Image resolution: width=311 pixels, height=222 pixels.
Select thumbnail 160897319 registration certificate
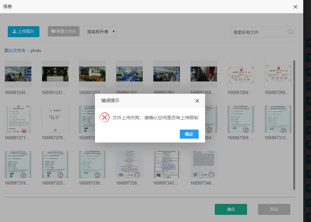pyautogui.click(x=18, y=164)
